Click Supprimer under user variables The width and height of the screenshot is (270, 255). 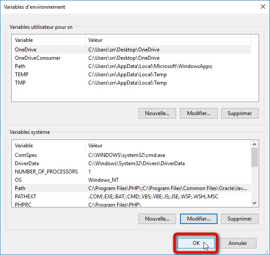click(240, 113)
